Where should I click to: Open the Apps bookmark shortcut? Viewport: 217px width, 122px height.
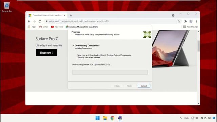point(32,27)
